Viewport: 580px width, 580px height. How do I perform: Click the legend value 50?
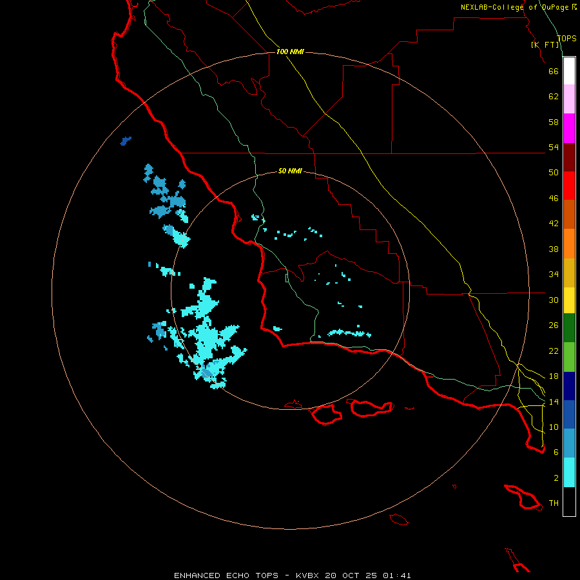point(554,173)
